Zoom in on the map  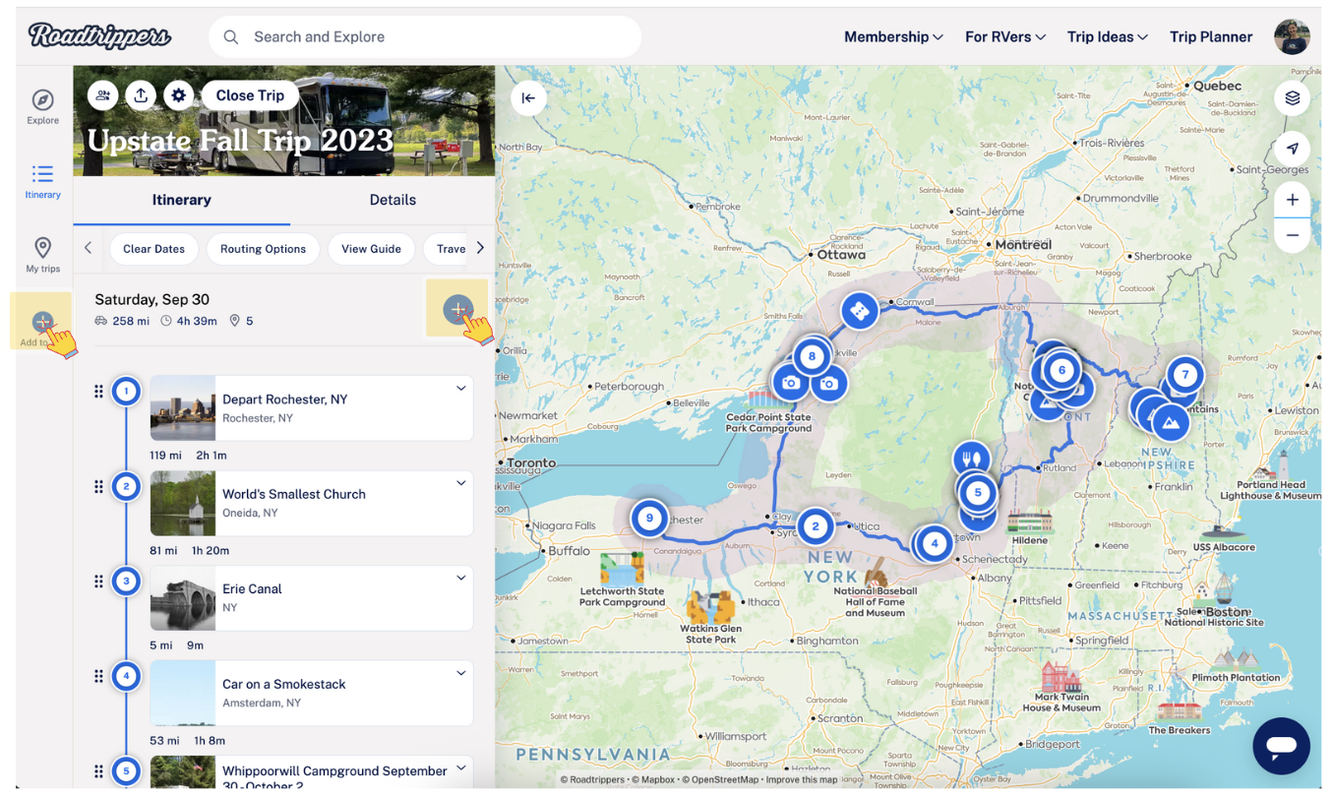pyautogui.click(x=1292, y=200)
